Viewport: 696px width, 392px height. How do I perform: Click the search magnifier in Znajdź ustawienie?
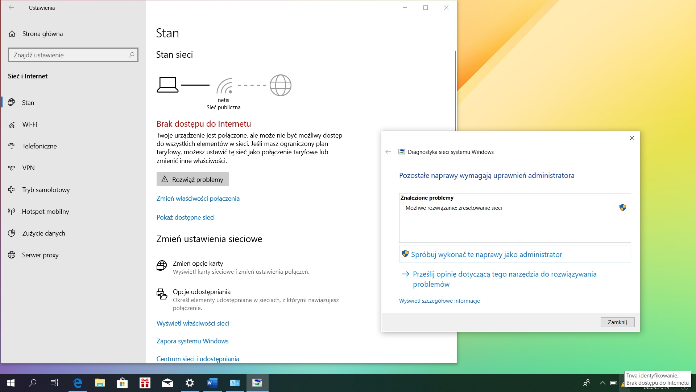(x=131, y=55)
